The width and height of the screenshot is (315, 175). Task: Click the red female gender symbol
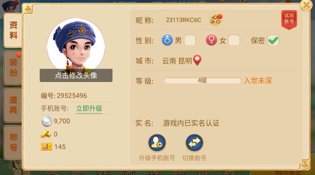(x=211, y=40)
